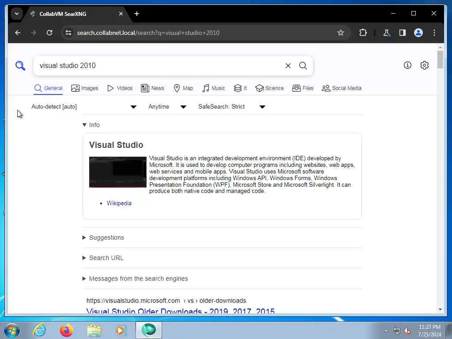Viewport: 452px width, 339px height.
Task: Click the SearXNG magnifier logo
Action: click(20, 66)
